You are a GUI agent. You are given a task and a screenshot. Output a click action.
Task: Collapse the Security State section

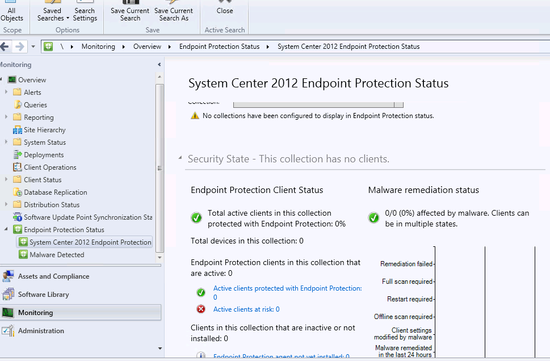point(180,158)
